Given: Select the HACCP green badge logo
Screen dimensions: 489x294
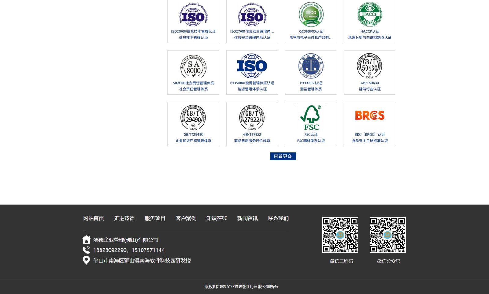Looking at the screenshot, I should point(370,14).
